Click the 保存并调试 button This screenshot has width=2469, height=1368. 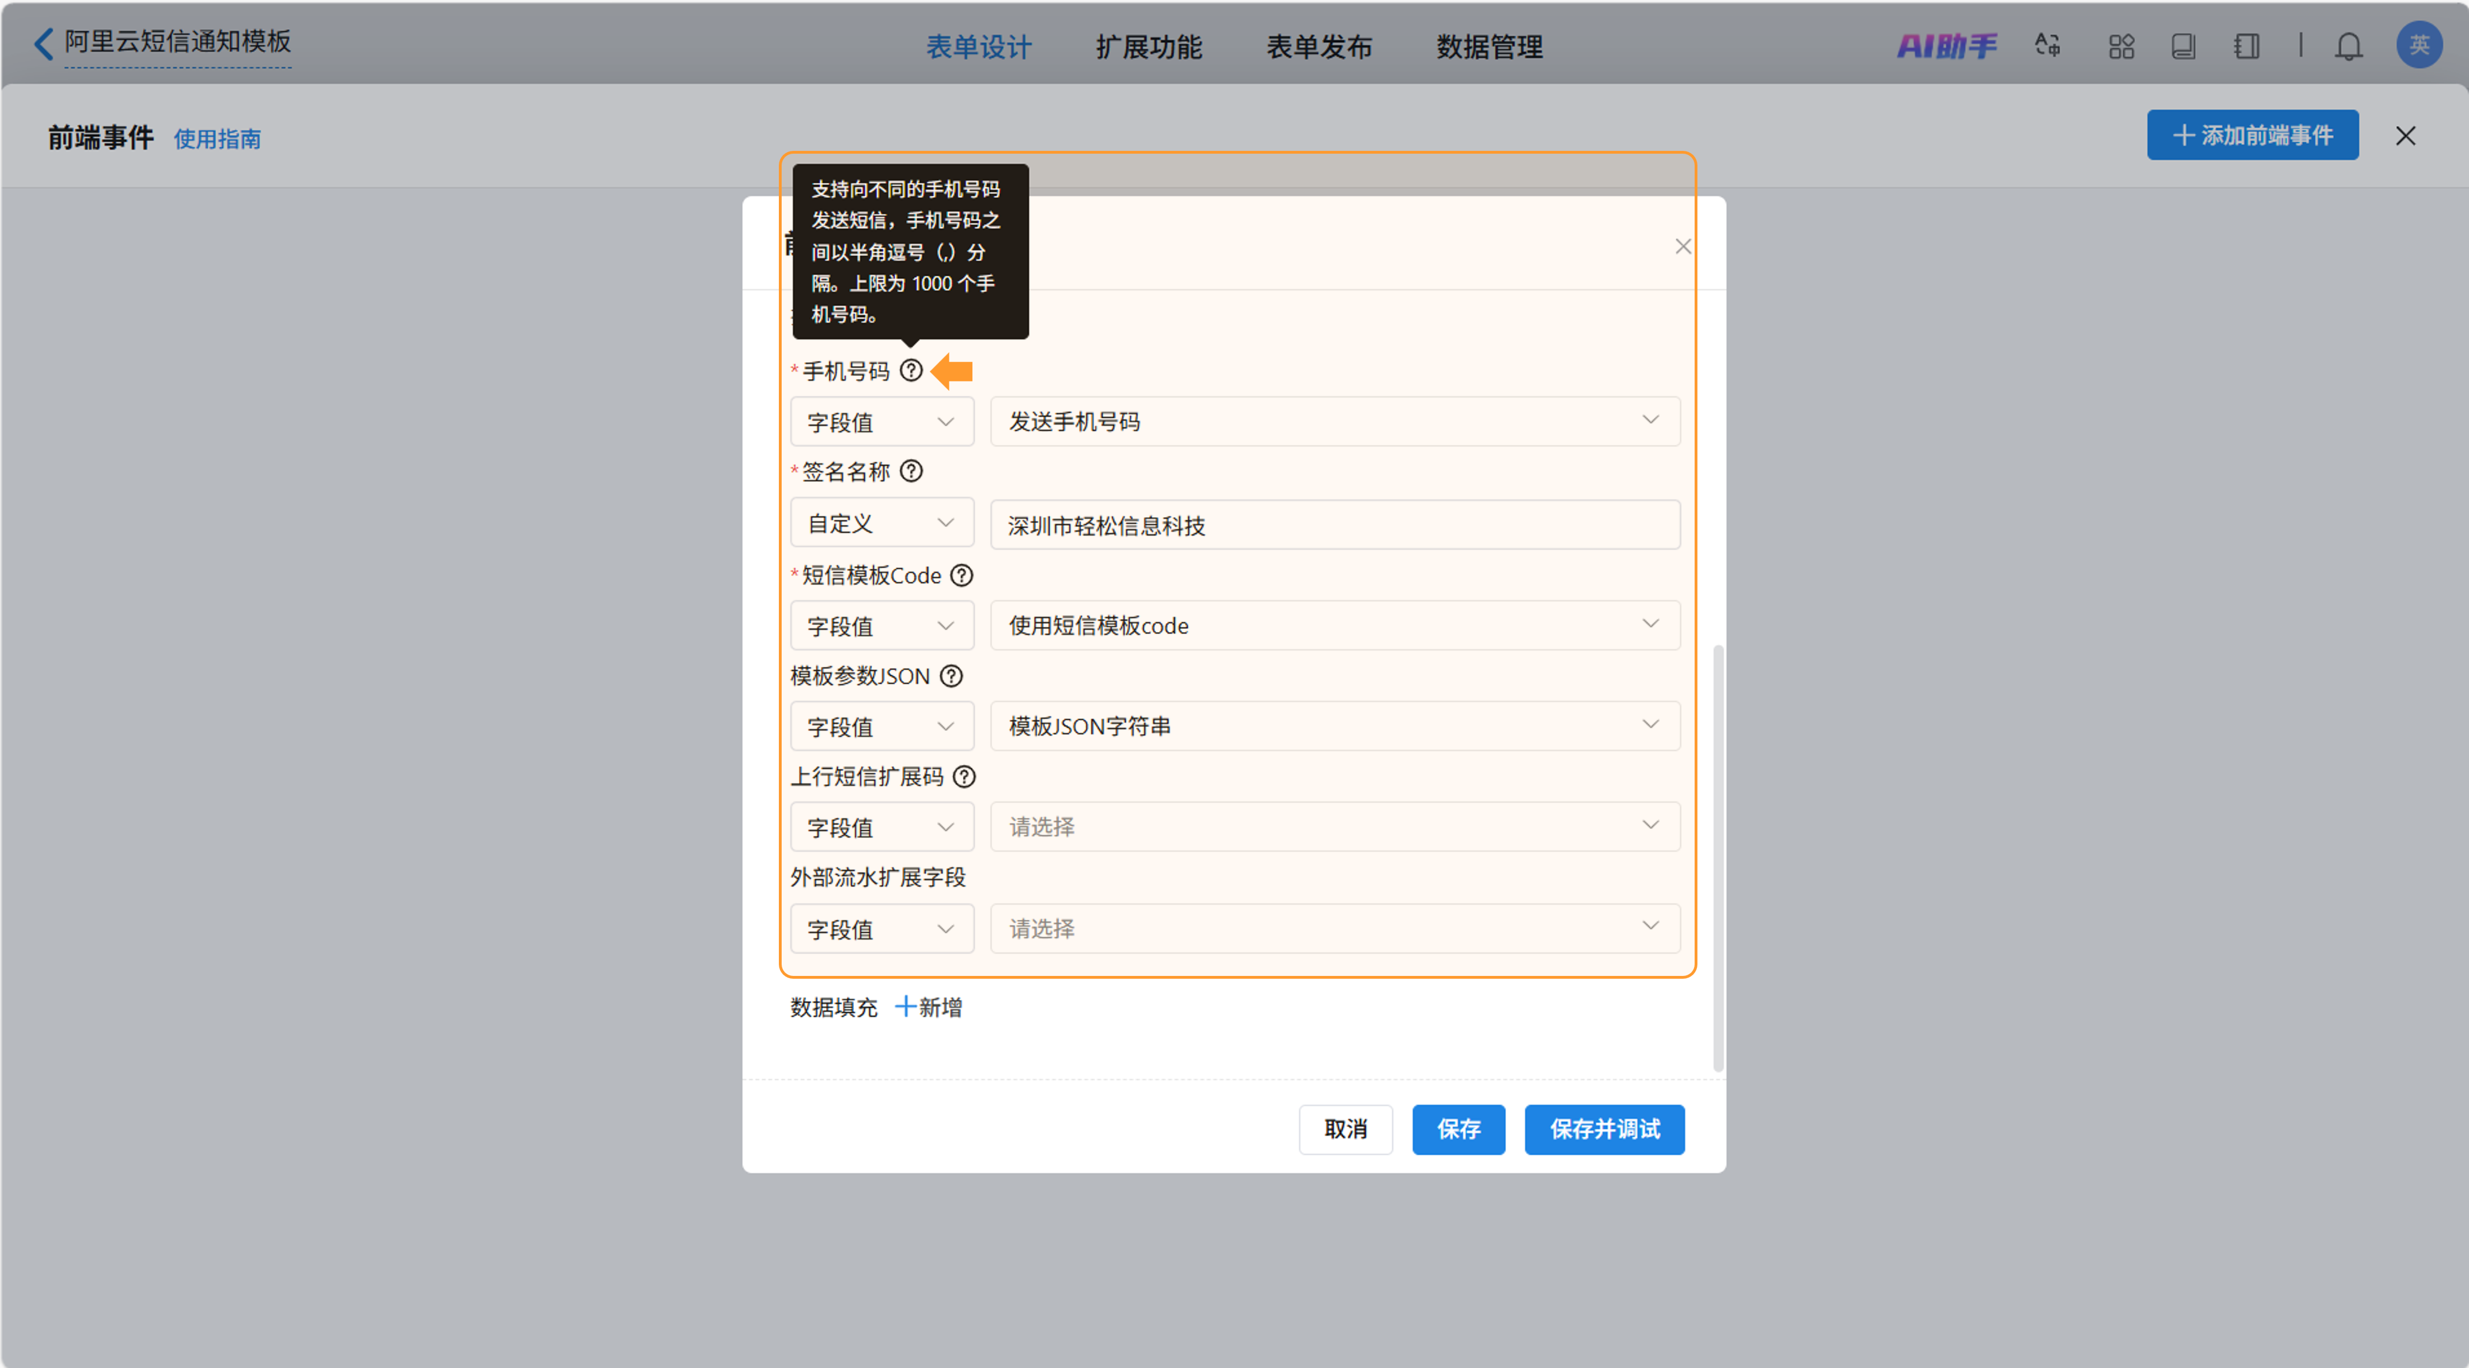(x=1604, y=1130)
